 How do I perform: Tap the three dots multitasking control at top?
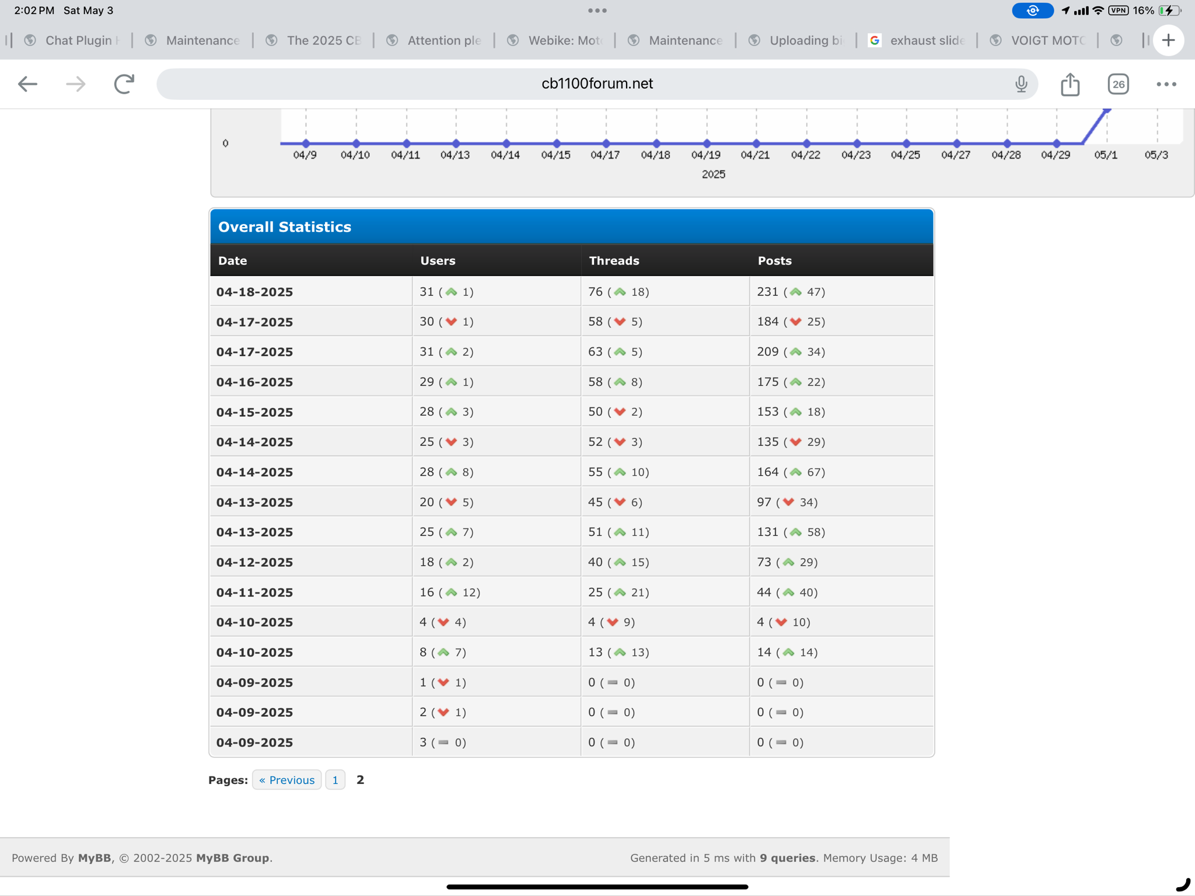click(x=597, y=11)
